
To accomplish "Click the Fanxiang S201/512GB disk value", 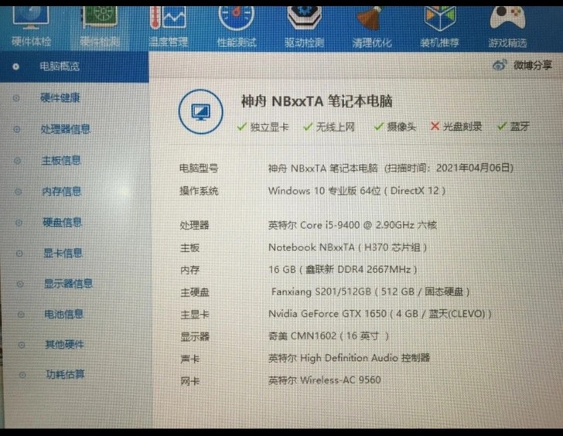I will [x=370, y=291].
